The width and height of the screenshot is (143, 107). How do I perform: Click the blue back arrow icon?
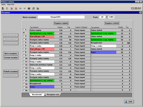(x=20, y=9)
